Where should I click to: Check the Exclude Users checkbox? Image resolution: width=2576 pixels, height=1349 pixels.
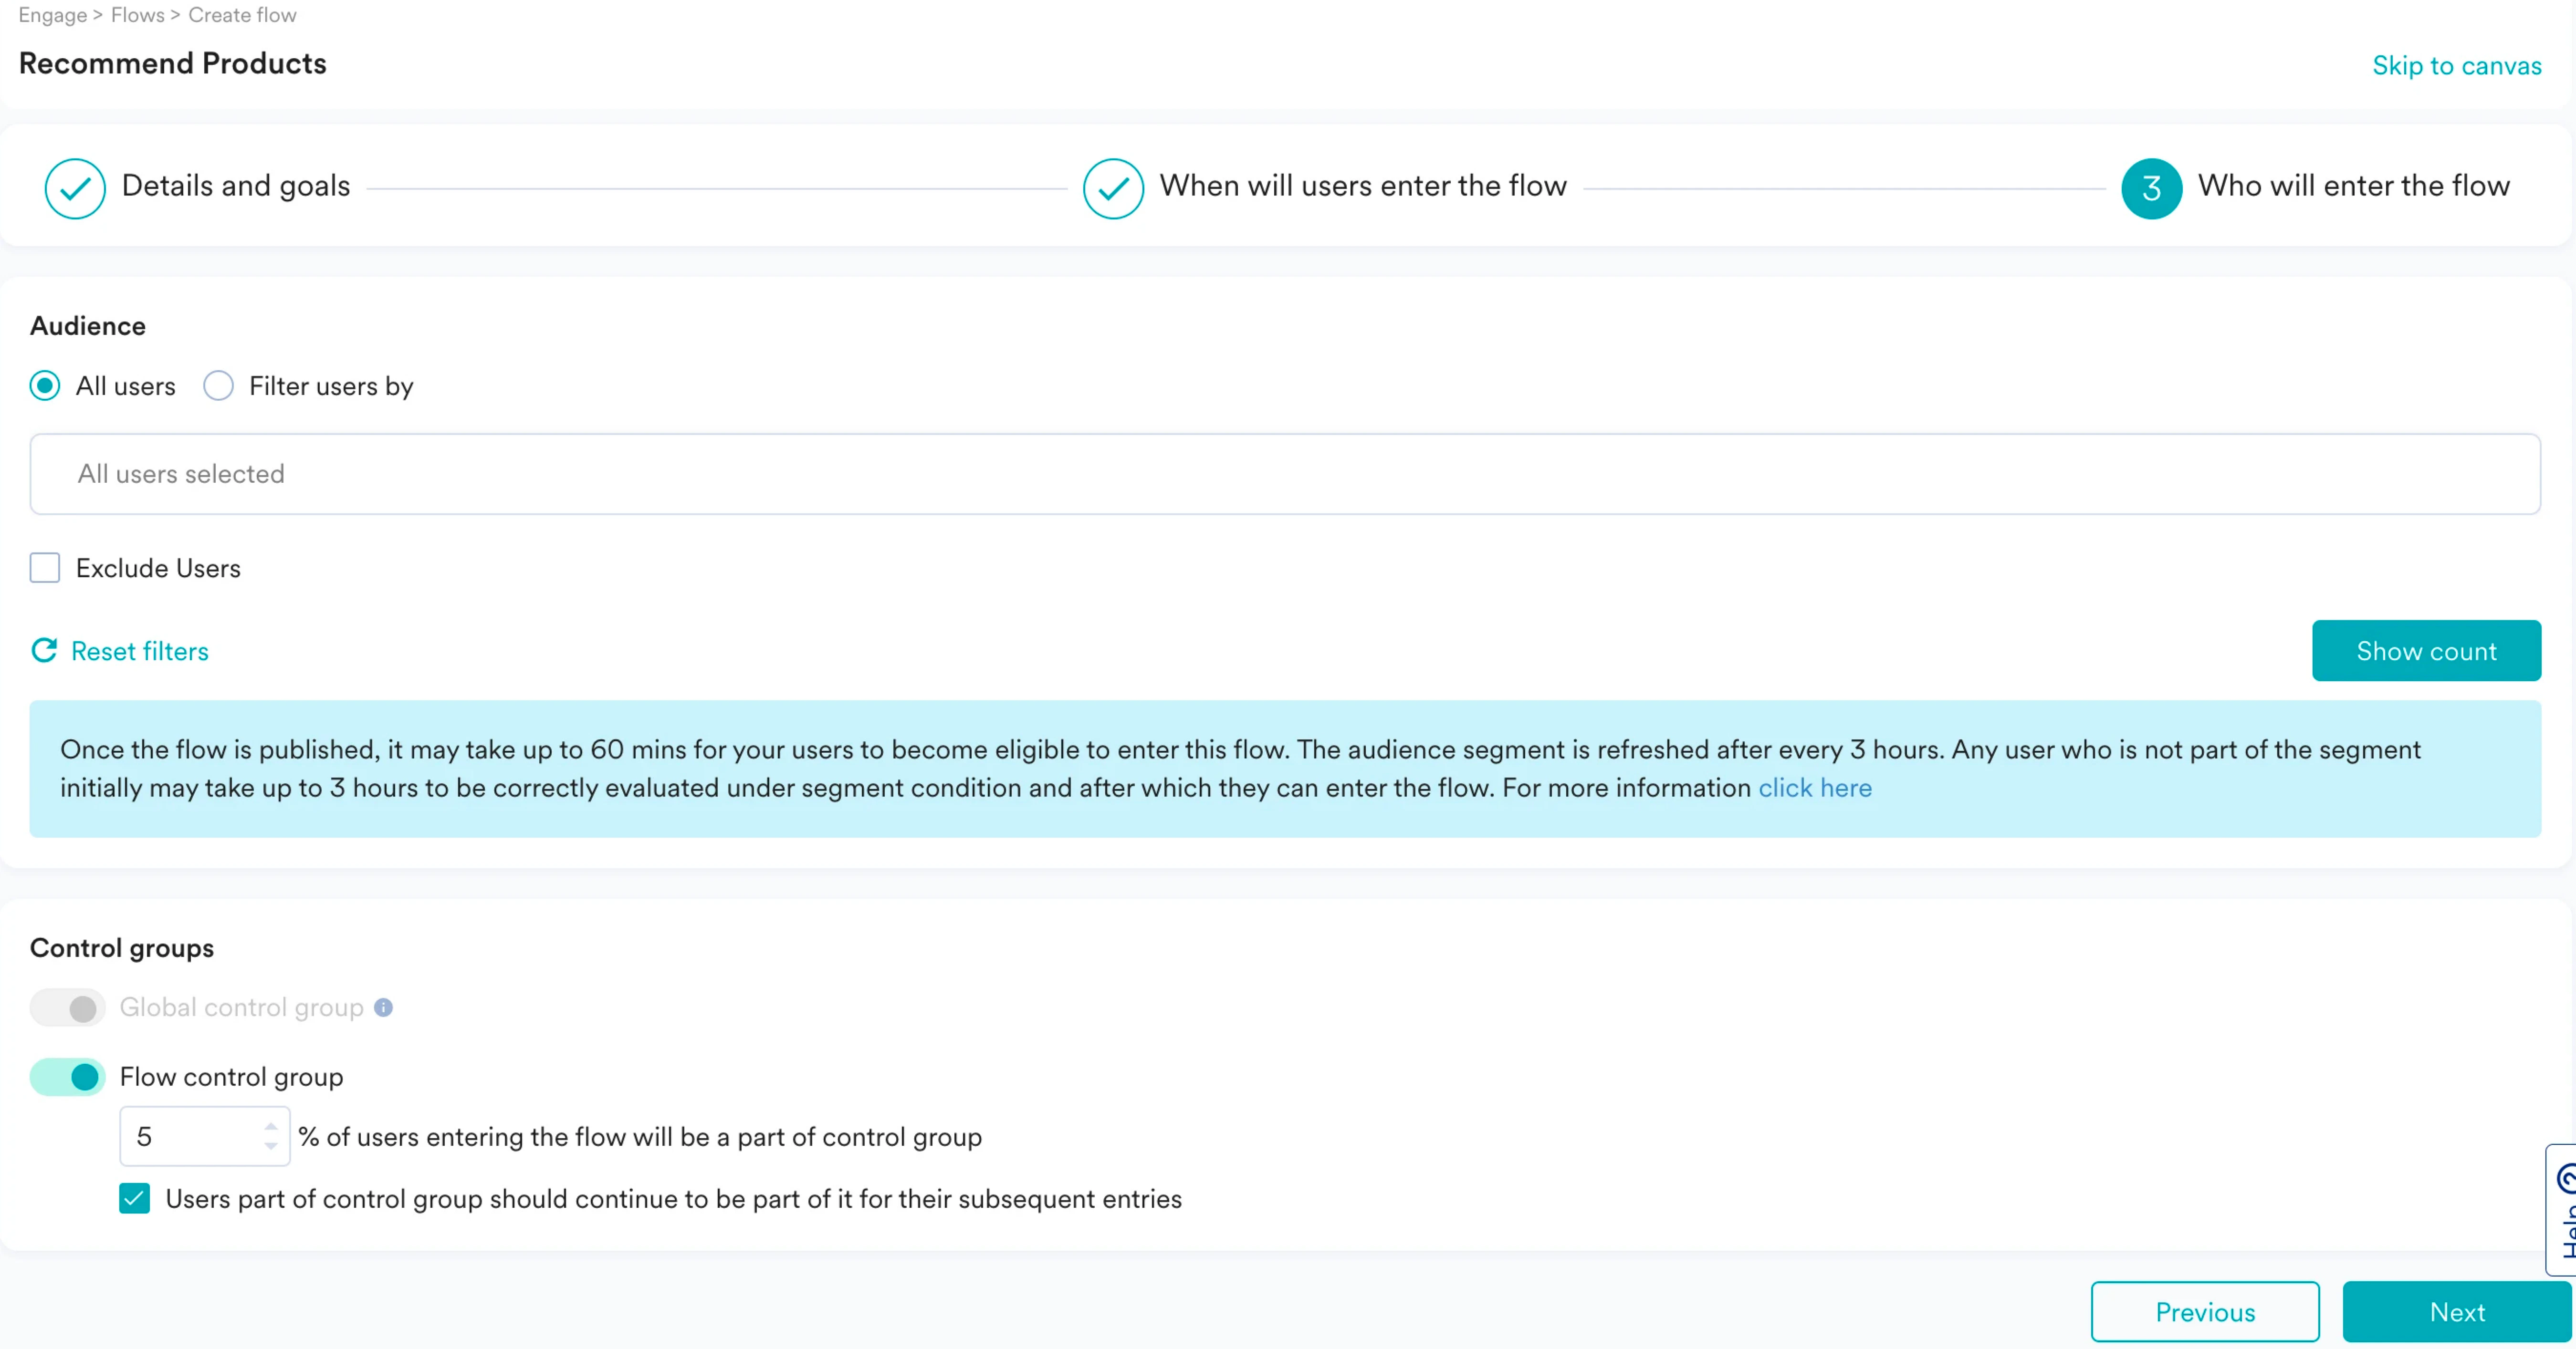click(45, 568)
